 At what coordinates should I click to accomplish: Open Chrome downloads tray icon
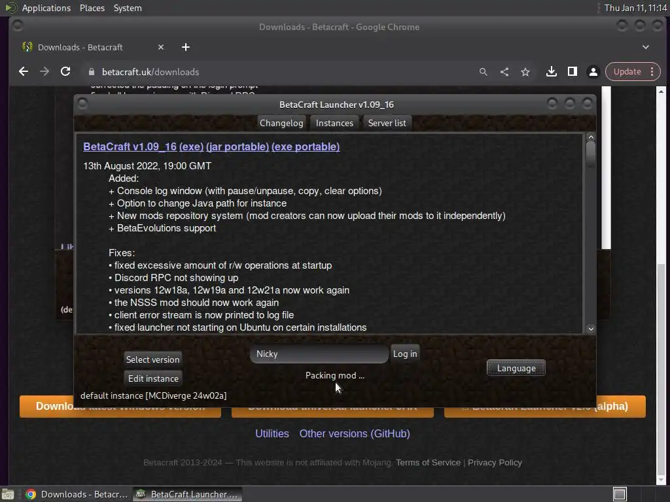click(551, 72)
